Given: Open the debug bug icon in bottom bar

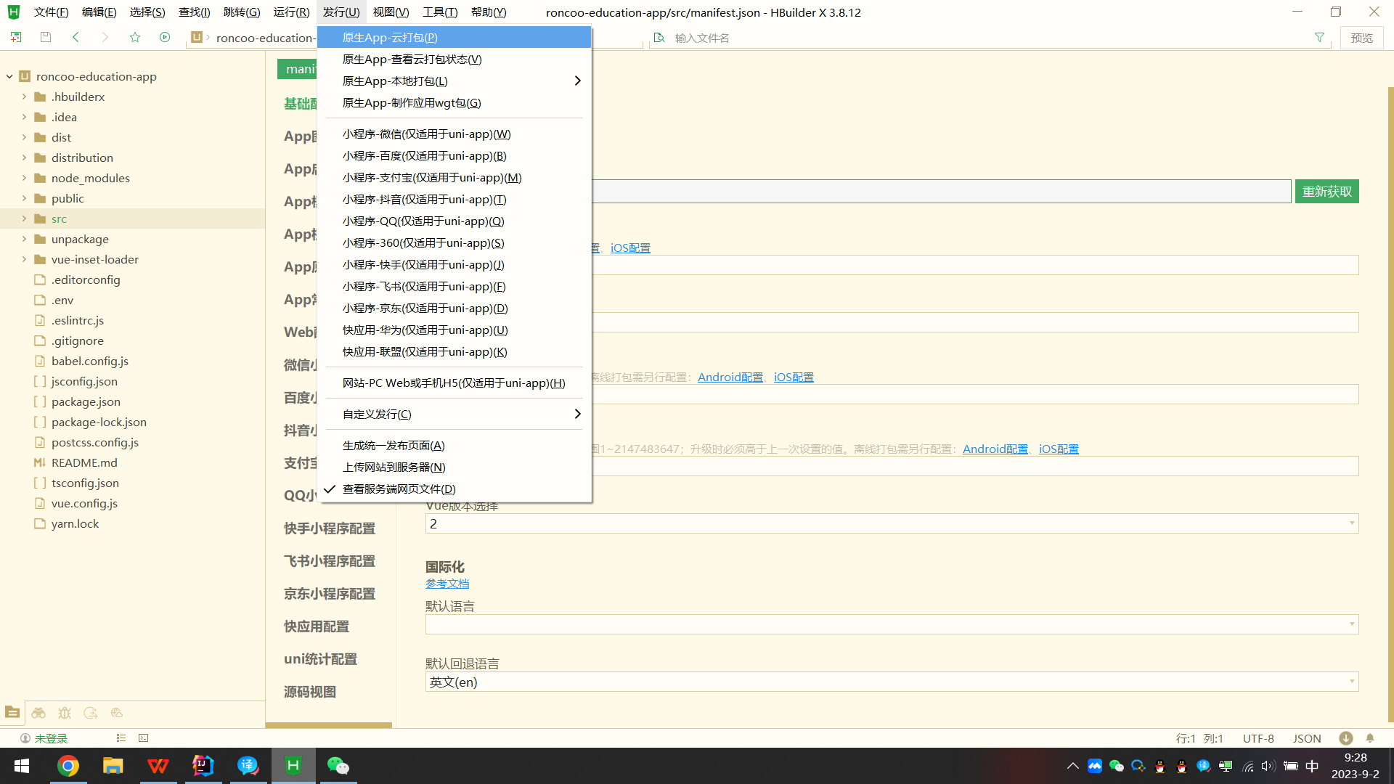Looking at the screenshot, I should point(65,713).
